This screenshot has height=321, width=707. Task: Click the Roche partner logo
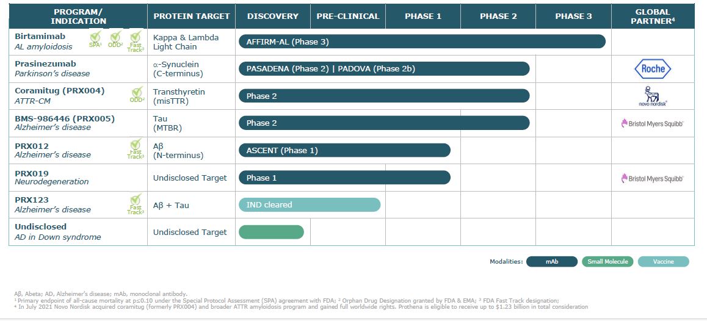pyautogui.click(x=652, y=69)
